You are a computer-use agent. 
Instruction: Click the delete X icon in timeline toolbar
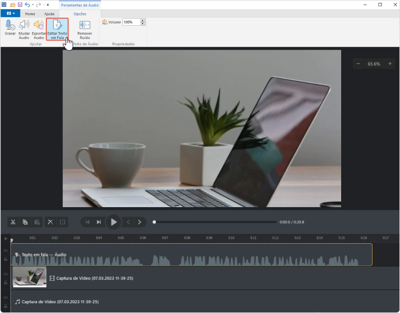pyautogui.click(x=50, y=222)
